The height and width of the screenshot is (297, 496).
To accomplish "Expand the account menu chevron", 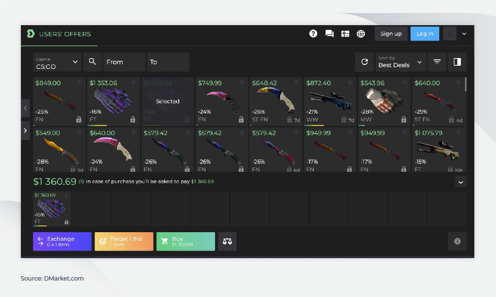I will click(x=464, y=34).
